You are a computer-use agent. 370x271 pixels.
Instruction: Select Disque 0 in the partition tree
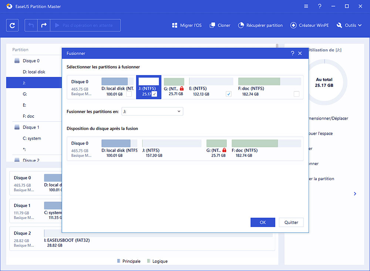(31, 61)
